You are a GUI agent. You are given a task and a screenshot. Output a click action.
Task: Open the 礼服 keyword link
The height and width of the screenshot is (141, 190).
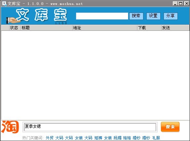(156, 138)
